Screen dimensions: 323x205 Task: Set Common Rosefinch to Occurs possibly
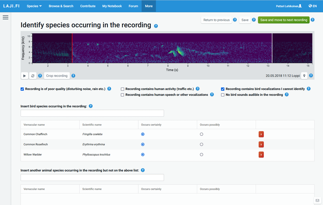point(201,144)
